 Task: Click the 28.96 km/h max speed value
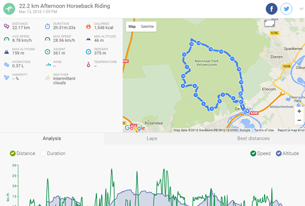pos(64,40)
